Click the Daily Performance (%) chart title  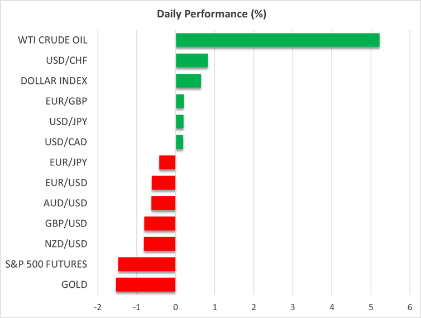click(210, 15)
